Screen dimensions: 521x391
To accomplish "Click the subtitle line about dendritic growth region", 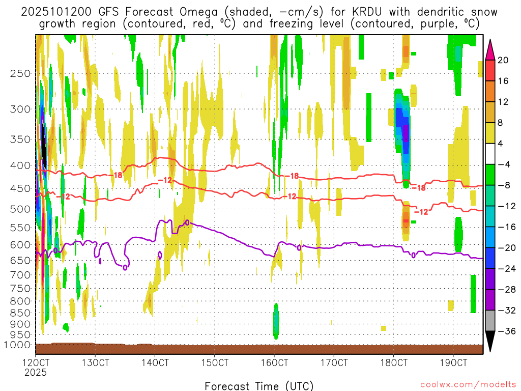I will pyautogui.click(x=259, y=24).
